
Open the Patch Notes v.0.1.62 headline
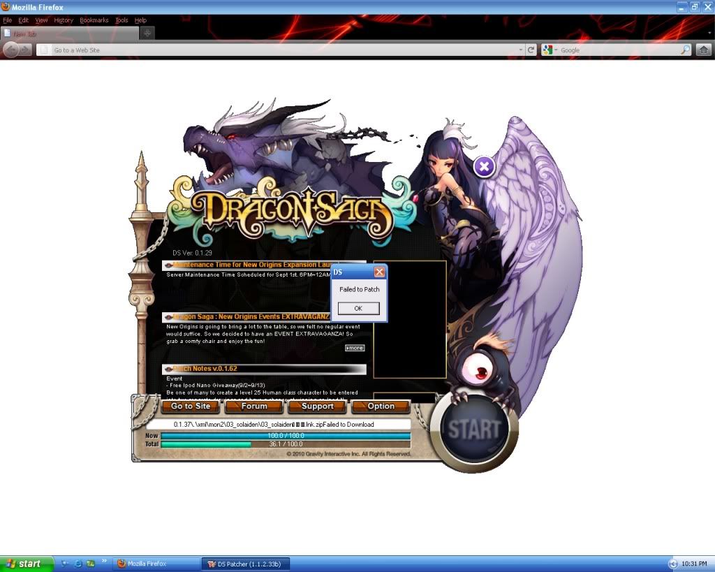[264, 369]
